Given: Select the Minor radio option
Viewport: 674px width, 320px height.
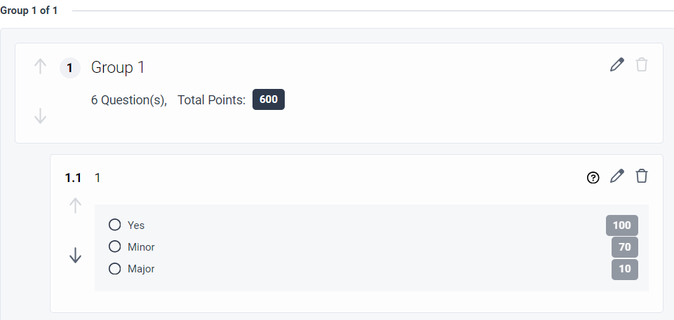Looking at the screenshot, I should pyautogui.click(x=115, y=246).
